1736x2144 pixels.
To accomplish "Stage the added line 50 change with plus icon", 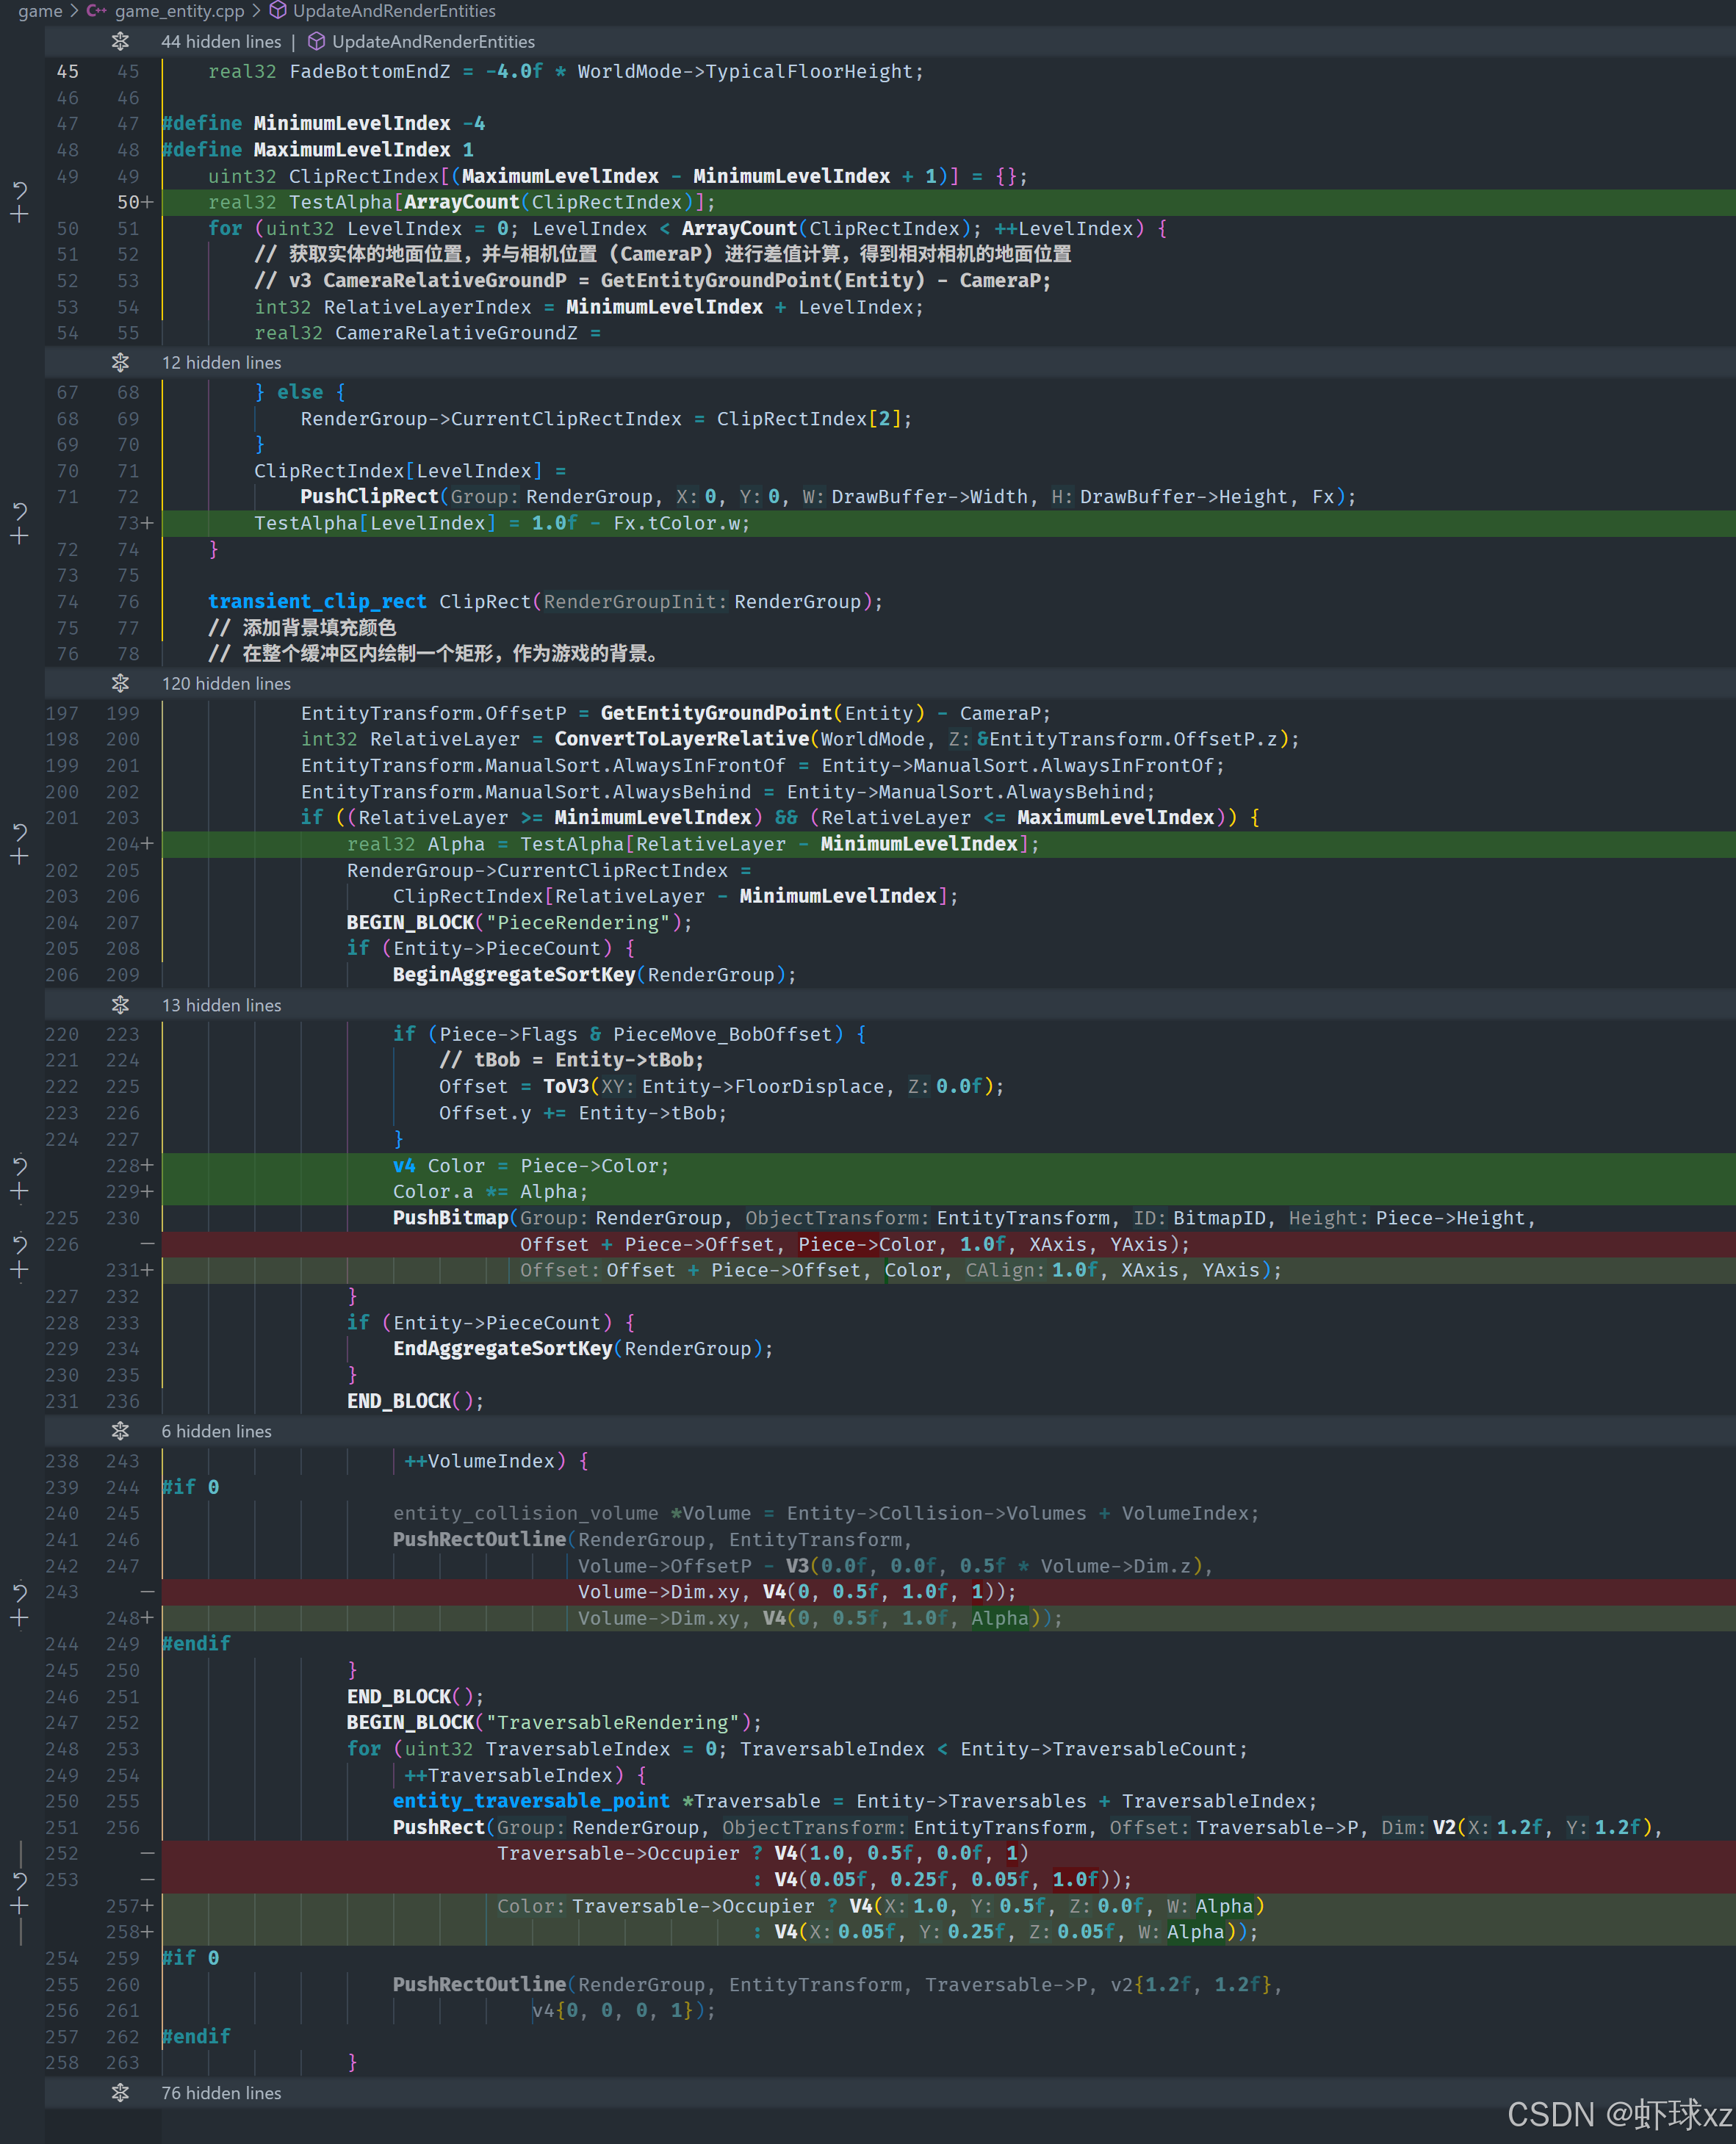I will point(19,215).
